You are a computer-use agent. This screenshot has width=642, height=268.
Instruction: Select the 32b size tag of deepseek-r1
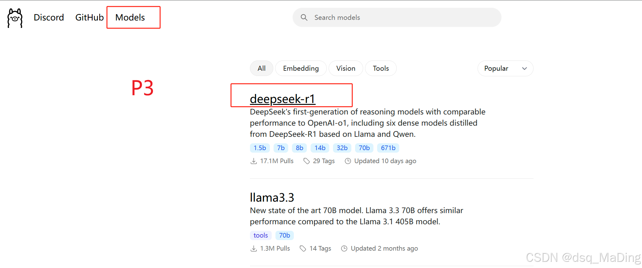(x=342, y=148)
